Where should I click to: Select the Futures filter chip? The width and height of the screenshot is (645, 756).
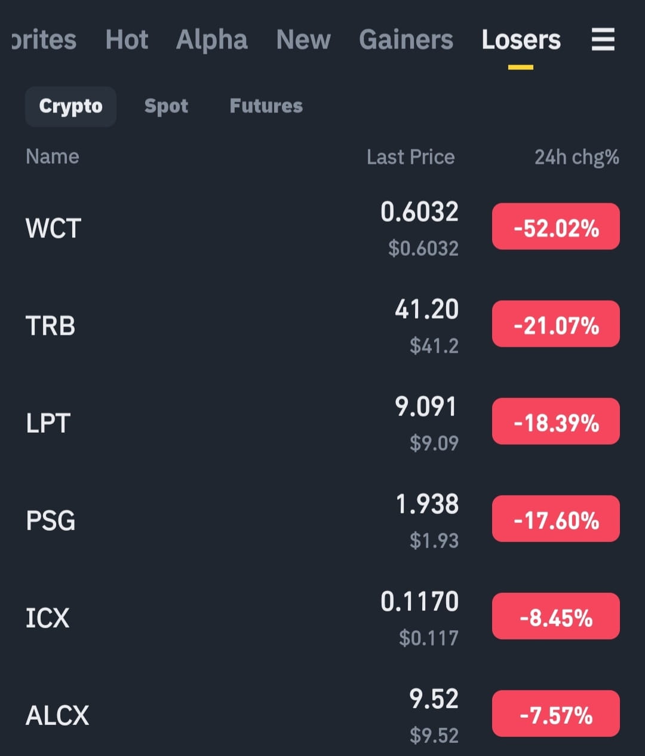coord(266,106)
